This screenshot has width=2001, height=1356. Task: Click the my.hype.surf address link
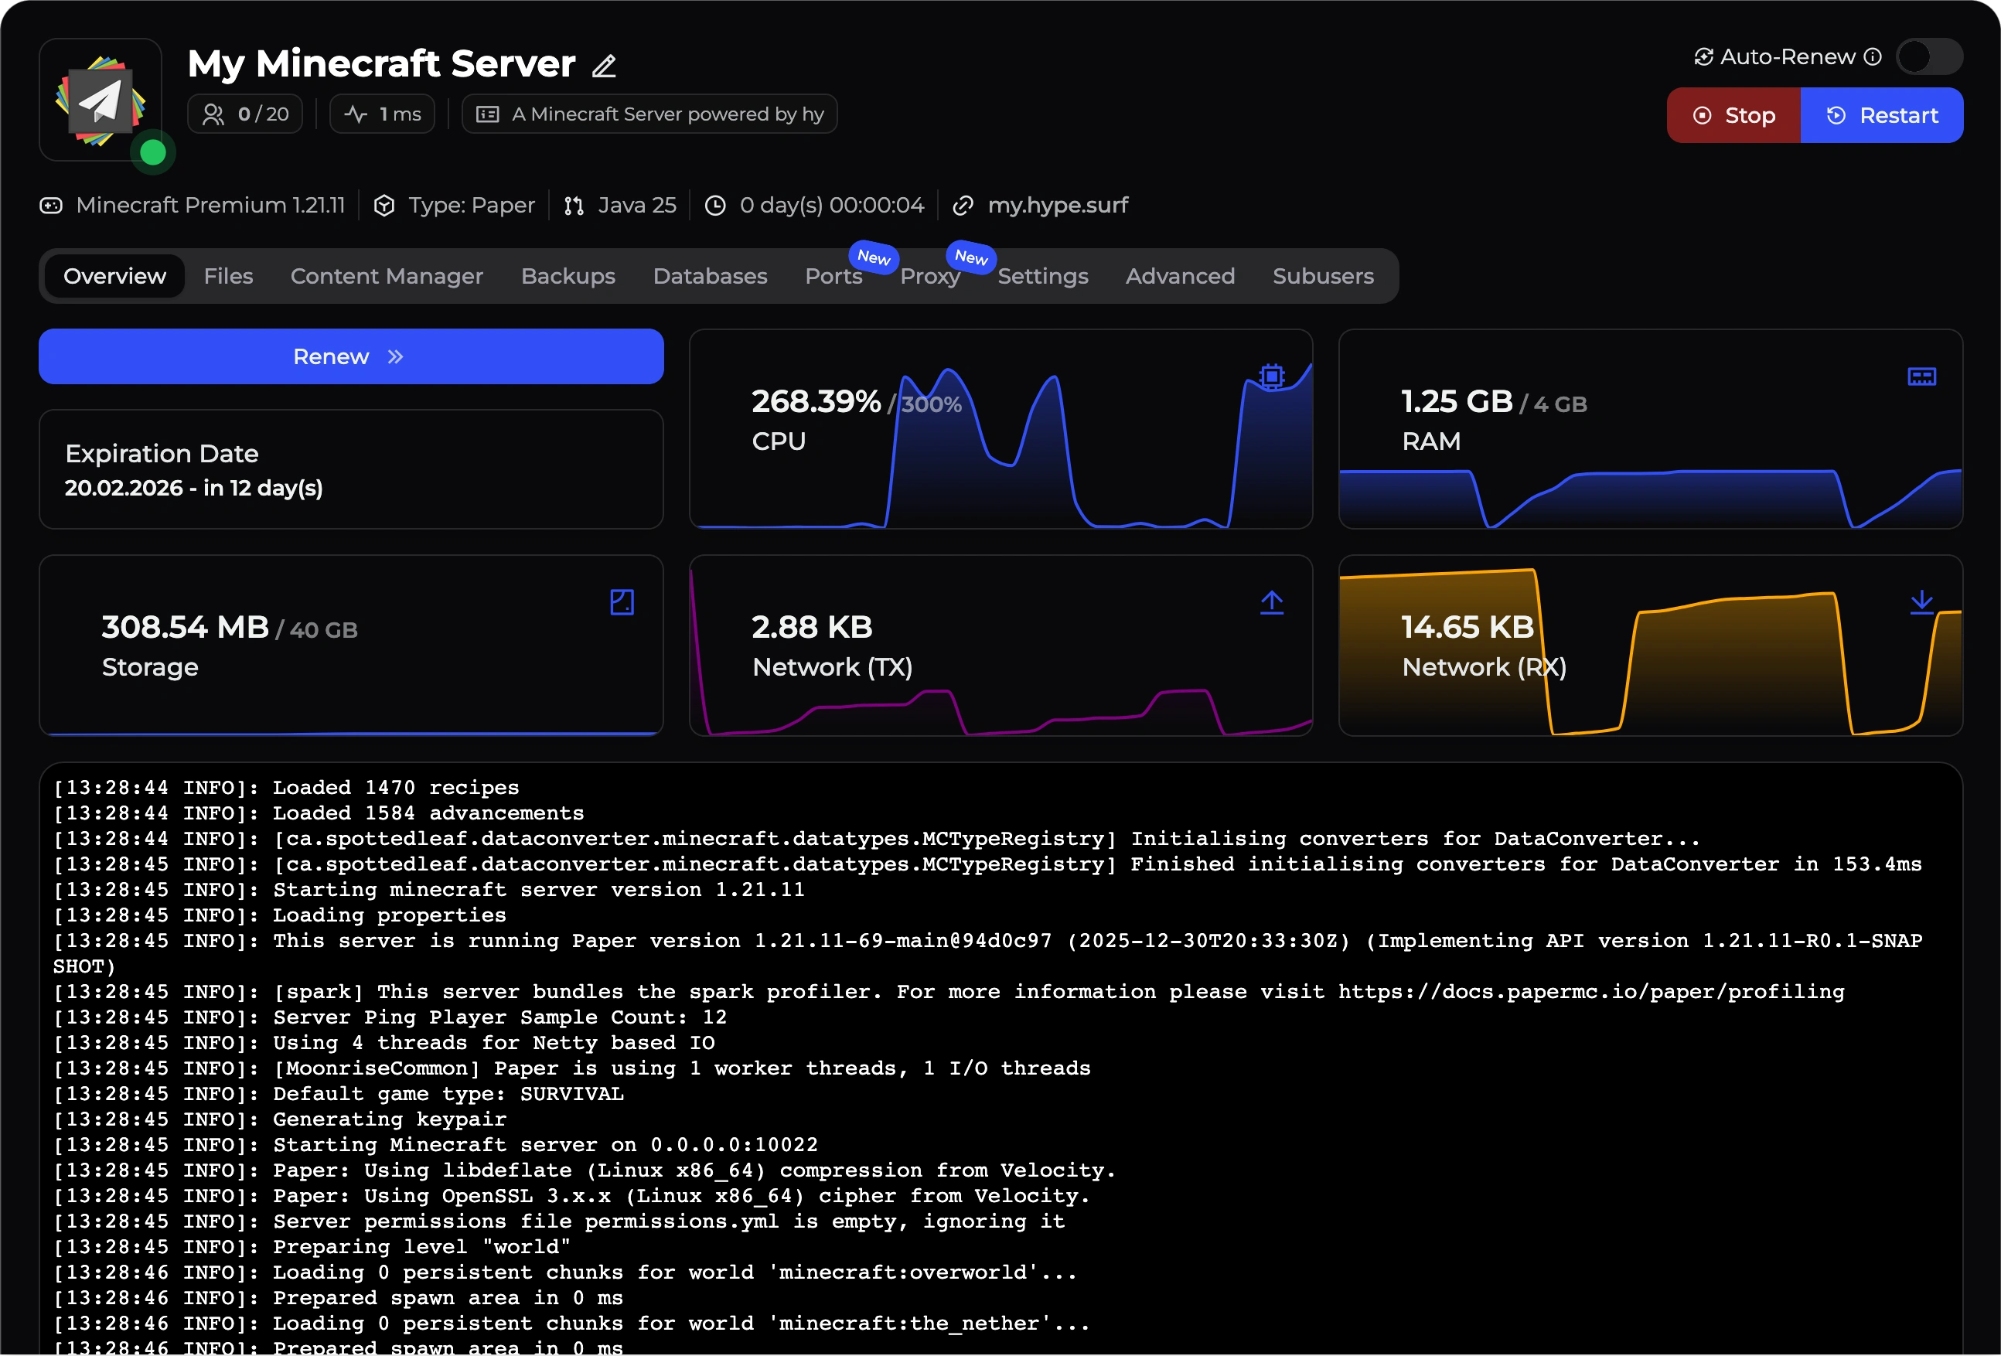point(1057,206)
